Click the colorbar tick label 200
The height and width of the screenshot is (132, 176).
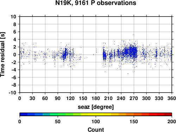[171, 121]
